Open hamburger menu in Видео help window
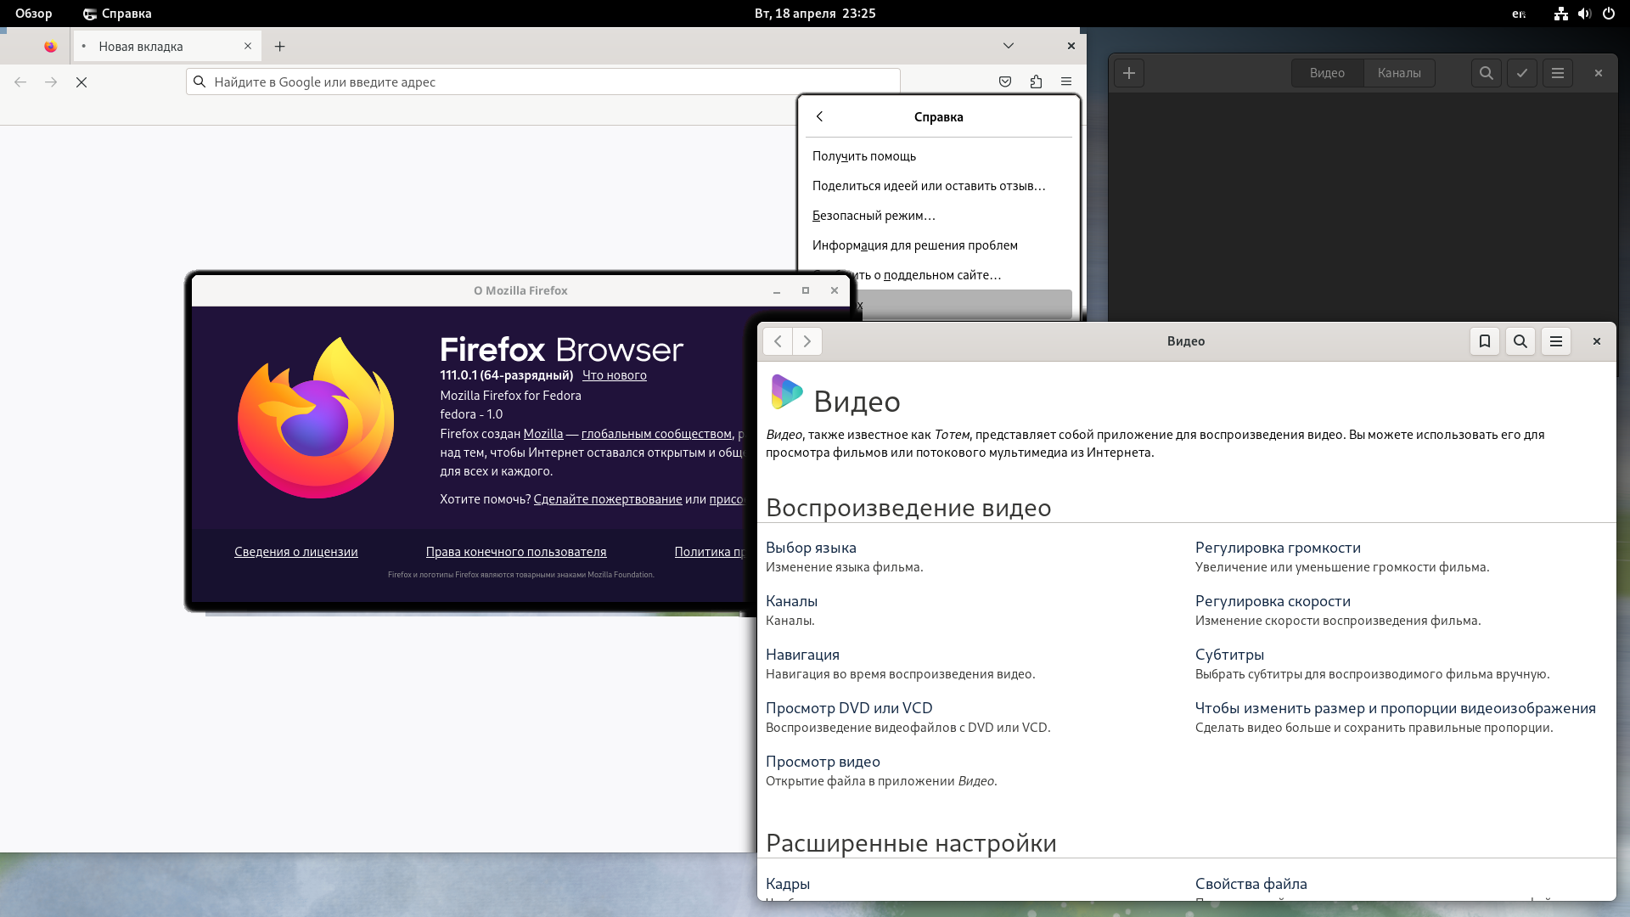Image resolution: width=1630 pixels, height=917 pixels. (1555, 341)
